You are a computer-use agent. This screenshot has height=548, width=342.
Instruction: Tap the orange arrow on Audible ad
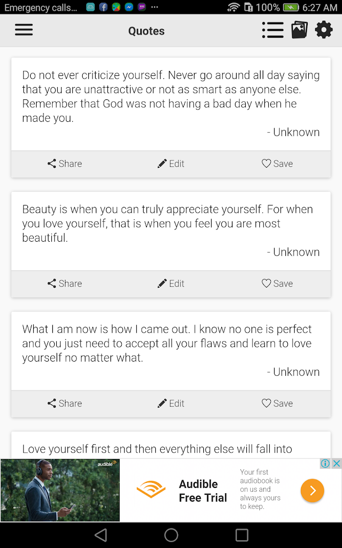pyautogui.click(x=312, y=490)
